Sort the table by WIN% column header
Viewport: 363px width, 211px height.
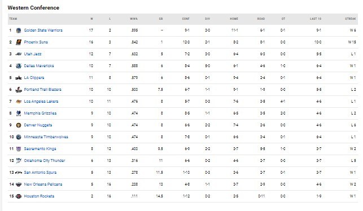(x=134, y=19)
